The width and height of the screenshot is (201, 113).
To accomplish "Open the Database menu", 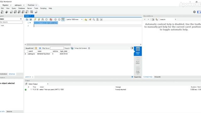I will 22,8.
